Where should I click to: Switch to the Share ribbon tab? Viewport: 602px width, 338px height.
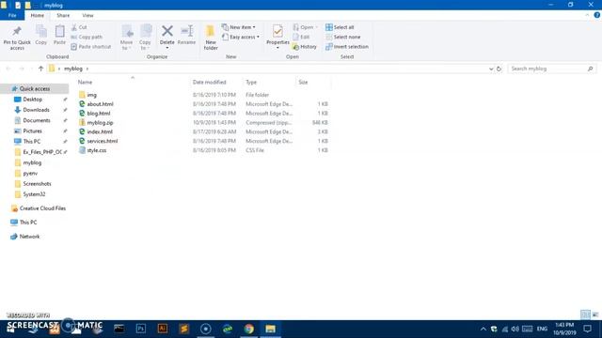click(x=63, y=15)
